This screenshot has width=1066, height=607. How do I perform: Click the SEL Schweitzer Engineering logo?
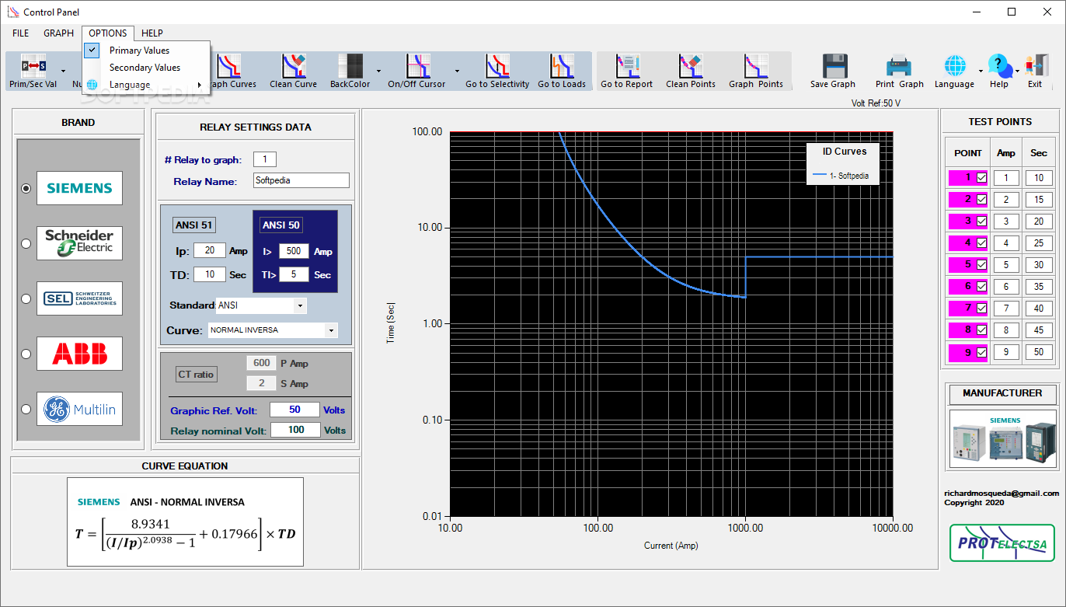[79, 298]
